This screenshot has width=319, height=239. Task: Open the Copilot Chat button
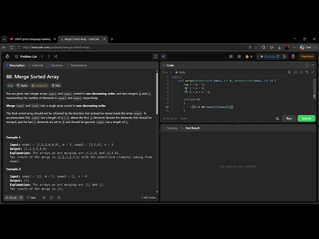point(306,47)
